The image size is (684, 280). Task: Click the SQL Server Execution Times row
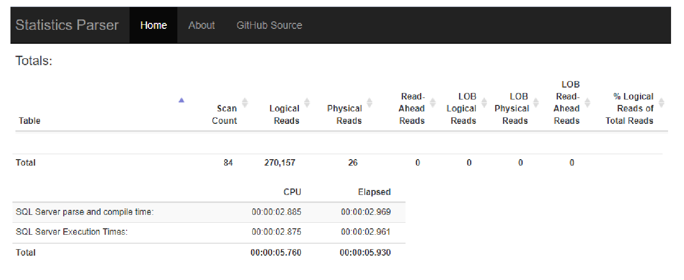pos(72,232)
